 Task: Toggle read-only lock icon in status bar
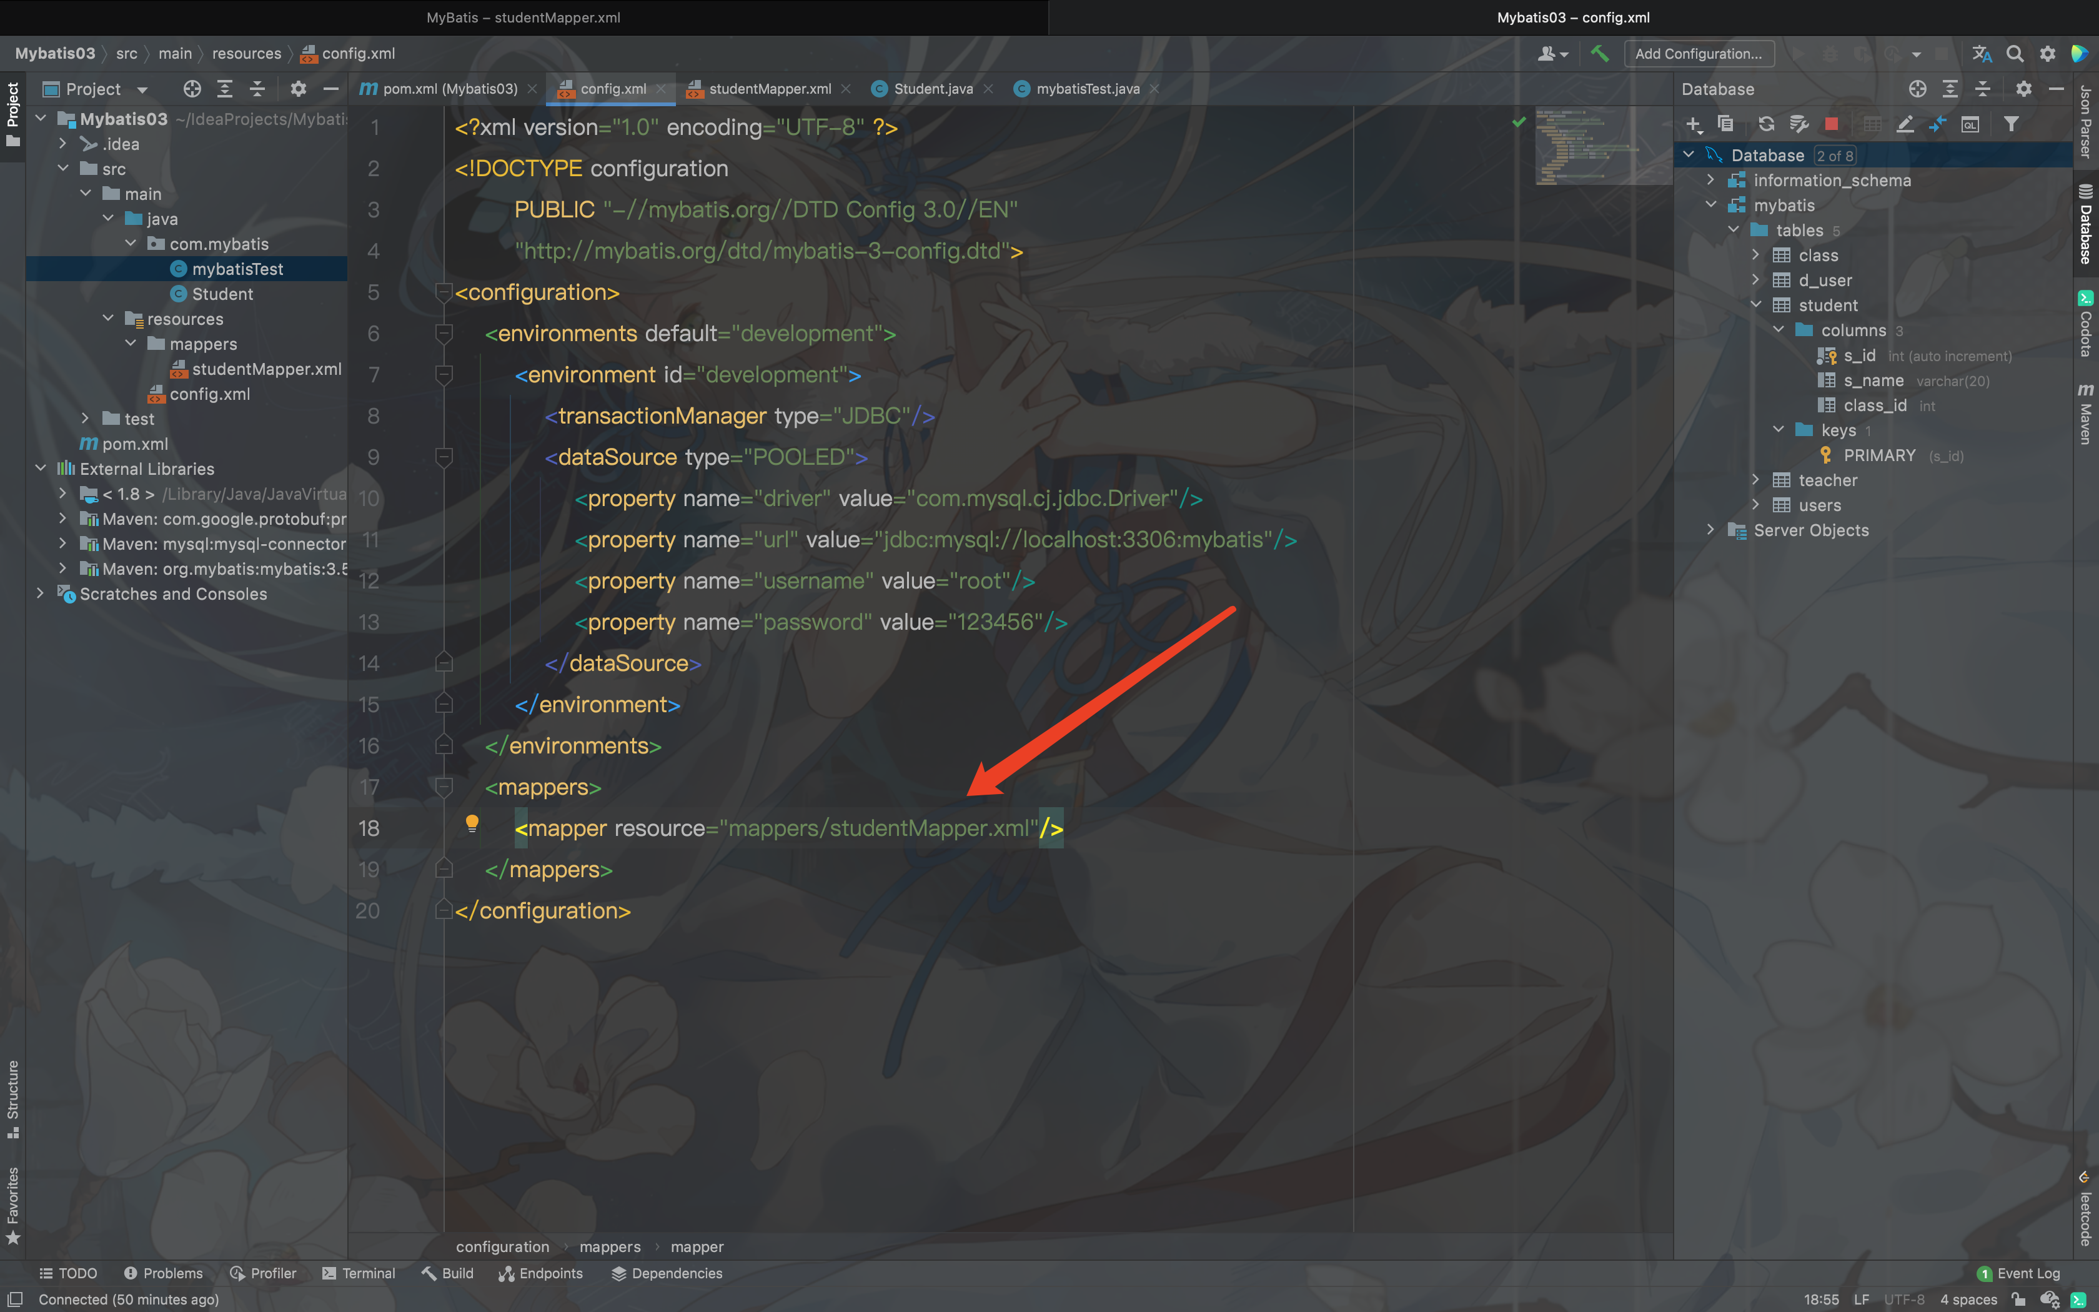click(2019, 1299)
